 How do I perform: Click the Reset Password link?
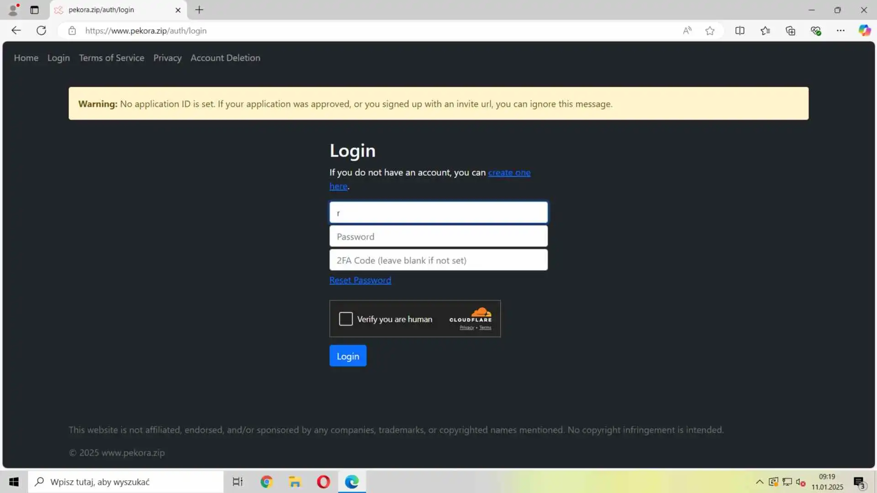click(360, 280)
